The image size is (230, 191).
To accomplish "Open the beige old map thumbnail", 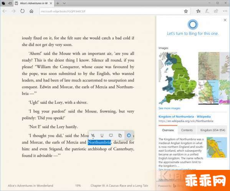I will click(x=209, y=66).
